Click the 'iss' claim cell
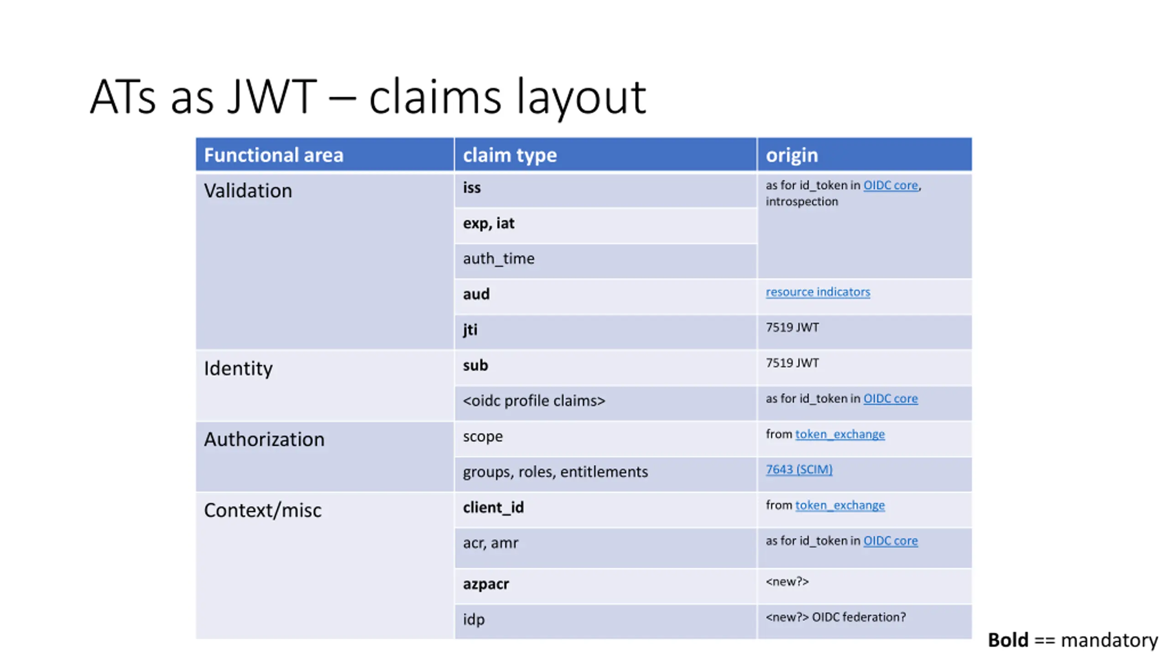The image size is (1168, 657). [605, 190]
